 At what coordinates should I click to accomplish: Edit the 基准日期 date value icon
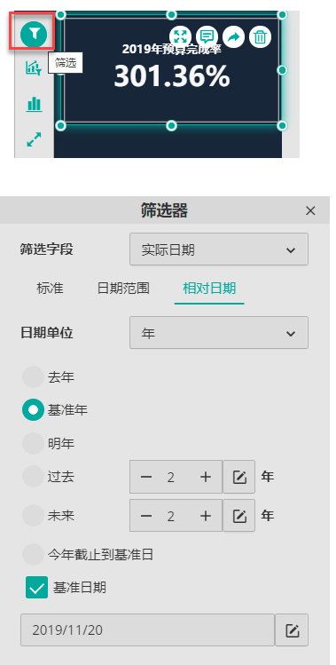click(292, 629)
